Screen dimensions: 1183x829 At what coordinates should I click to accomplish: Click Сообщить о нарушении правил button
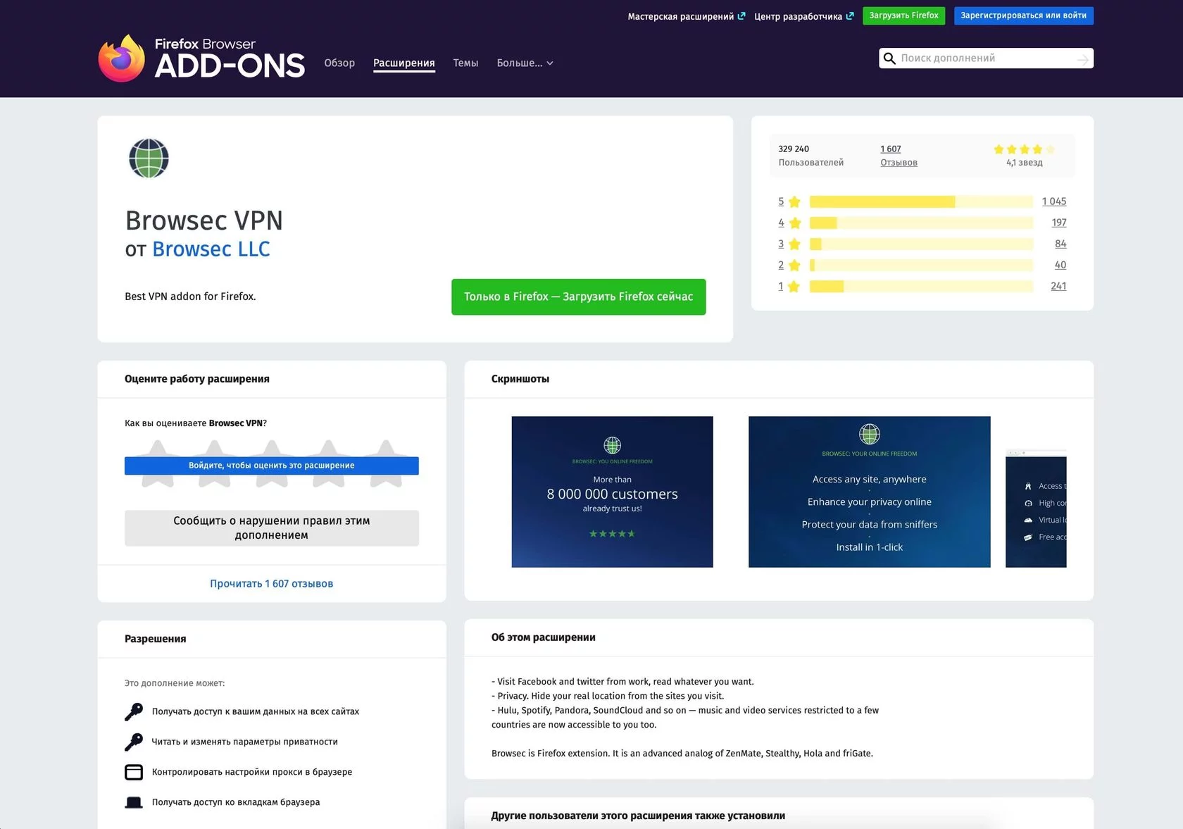[x=272, y=528]
